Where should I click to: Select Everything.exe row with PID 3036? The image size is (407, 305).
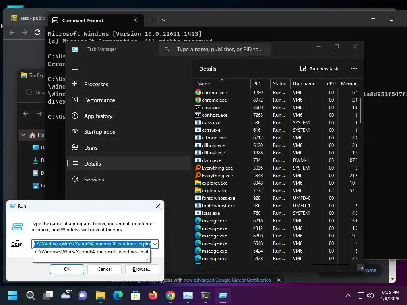coord(277,168)
